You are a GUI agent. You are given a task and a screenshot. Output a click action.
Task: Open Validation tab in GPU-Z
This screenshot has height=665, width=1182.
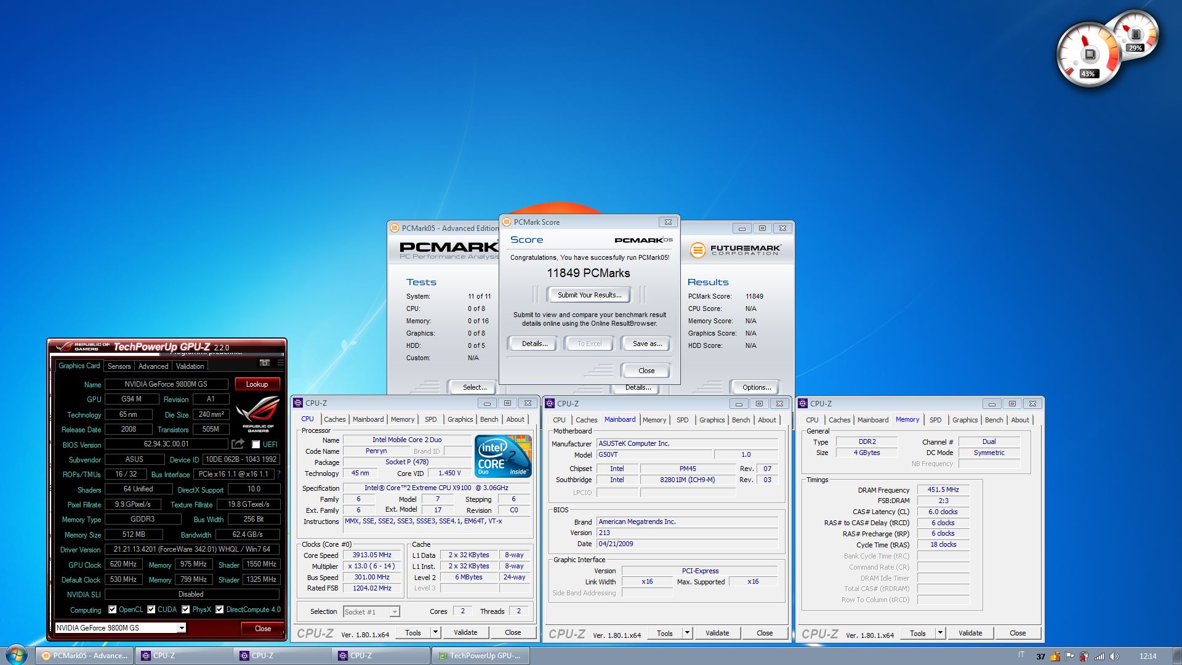click(x=190, y=366)
